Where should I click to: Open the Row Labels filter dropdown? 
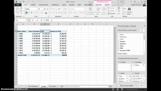click(x=27, y=31)
